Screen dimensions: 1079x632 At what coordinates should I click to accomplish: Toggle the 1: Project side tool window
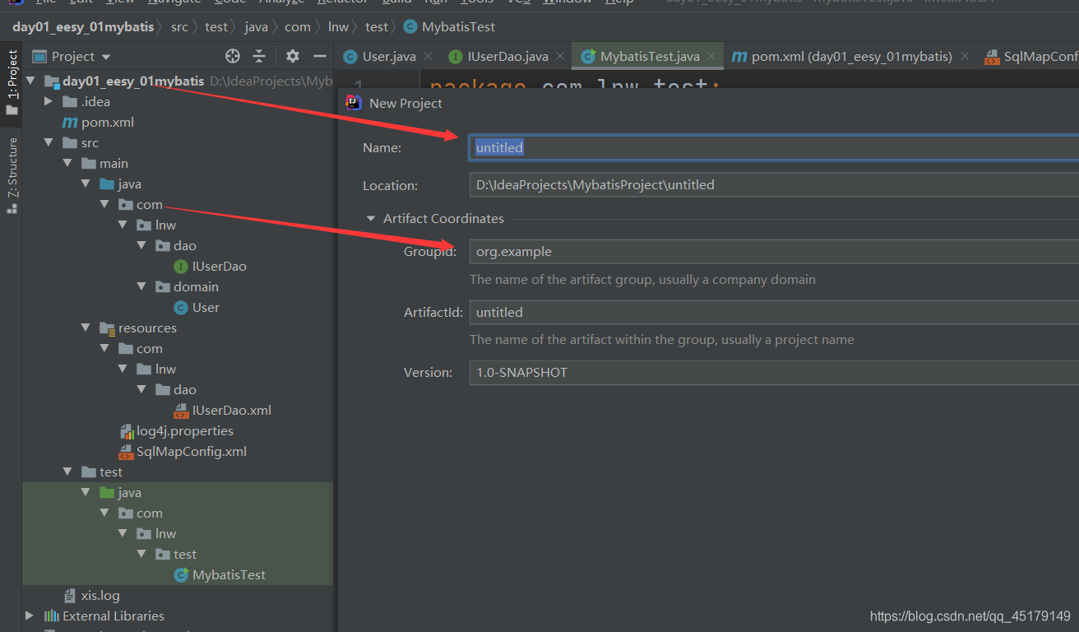[12, 82]
